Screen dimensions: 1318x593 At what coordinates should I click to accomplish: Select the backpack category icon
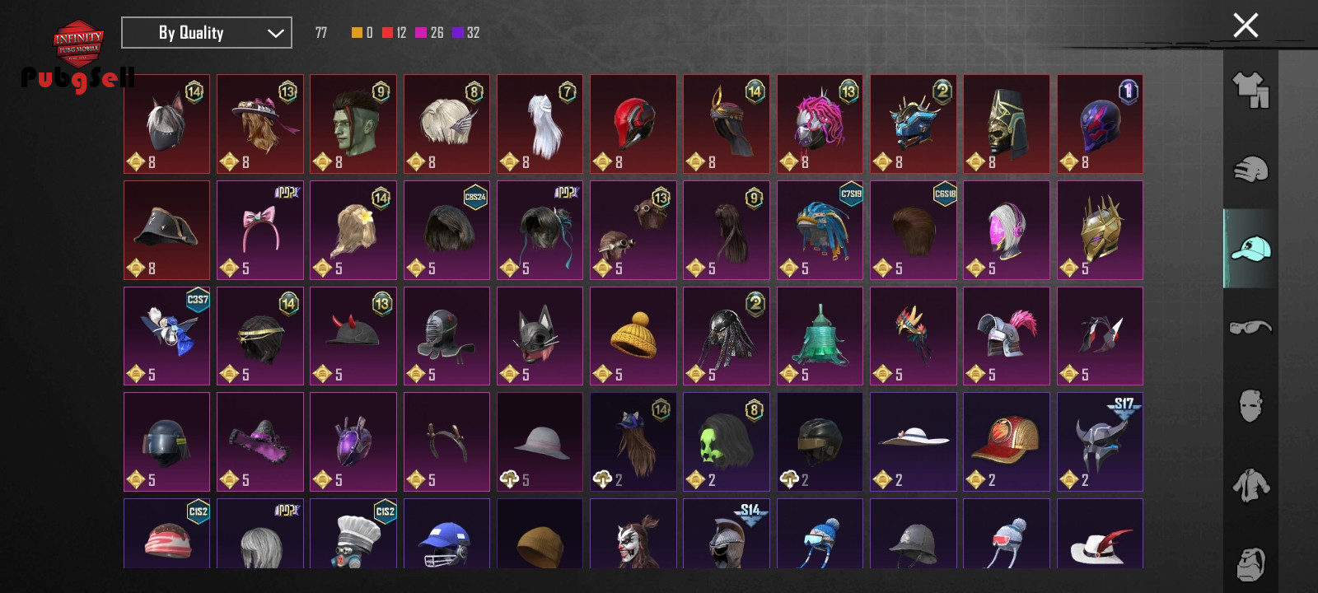pos(1250,564)
